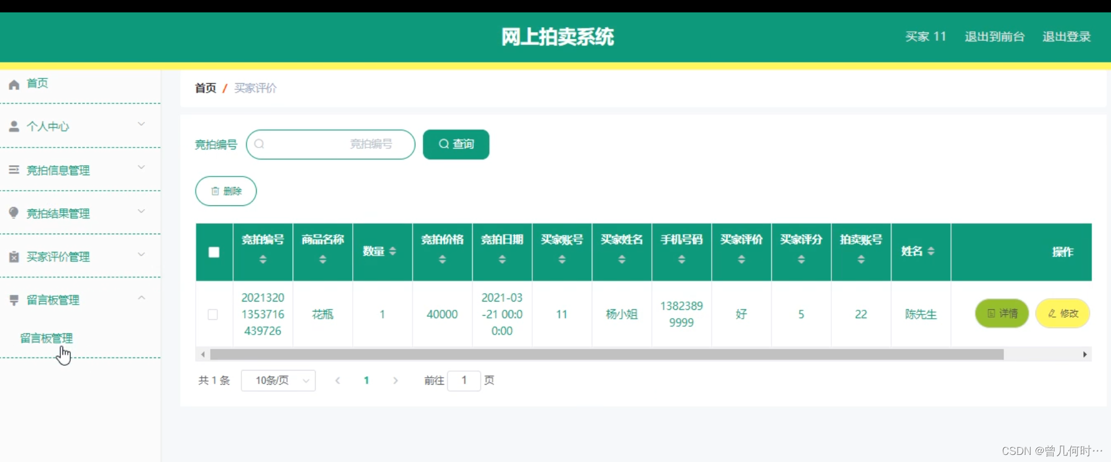This screenshot has width=1111, height=462.
Task: Click the 花瓶 product name cell
Action: point(323,314)
